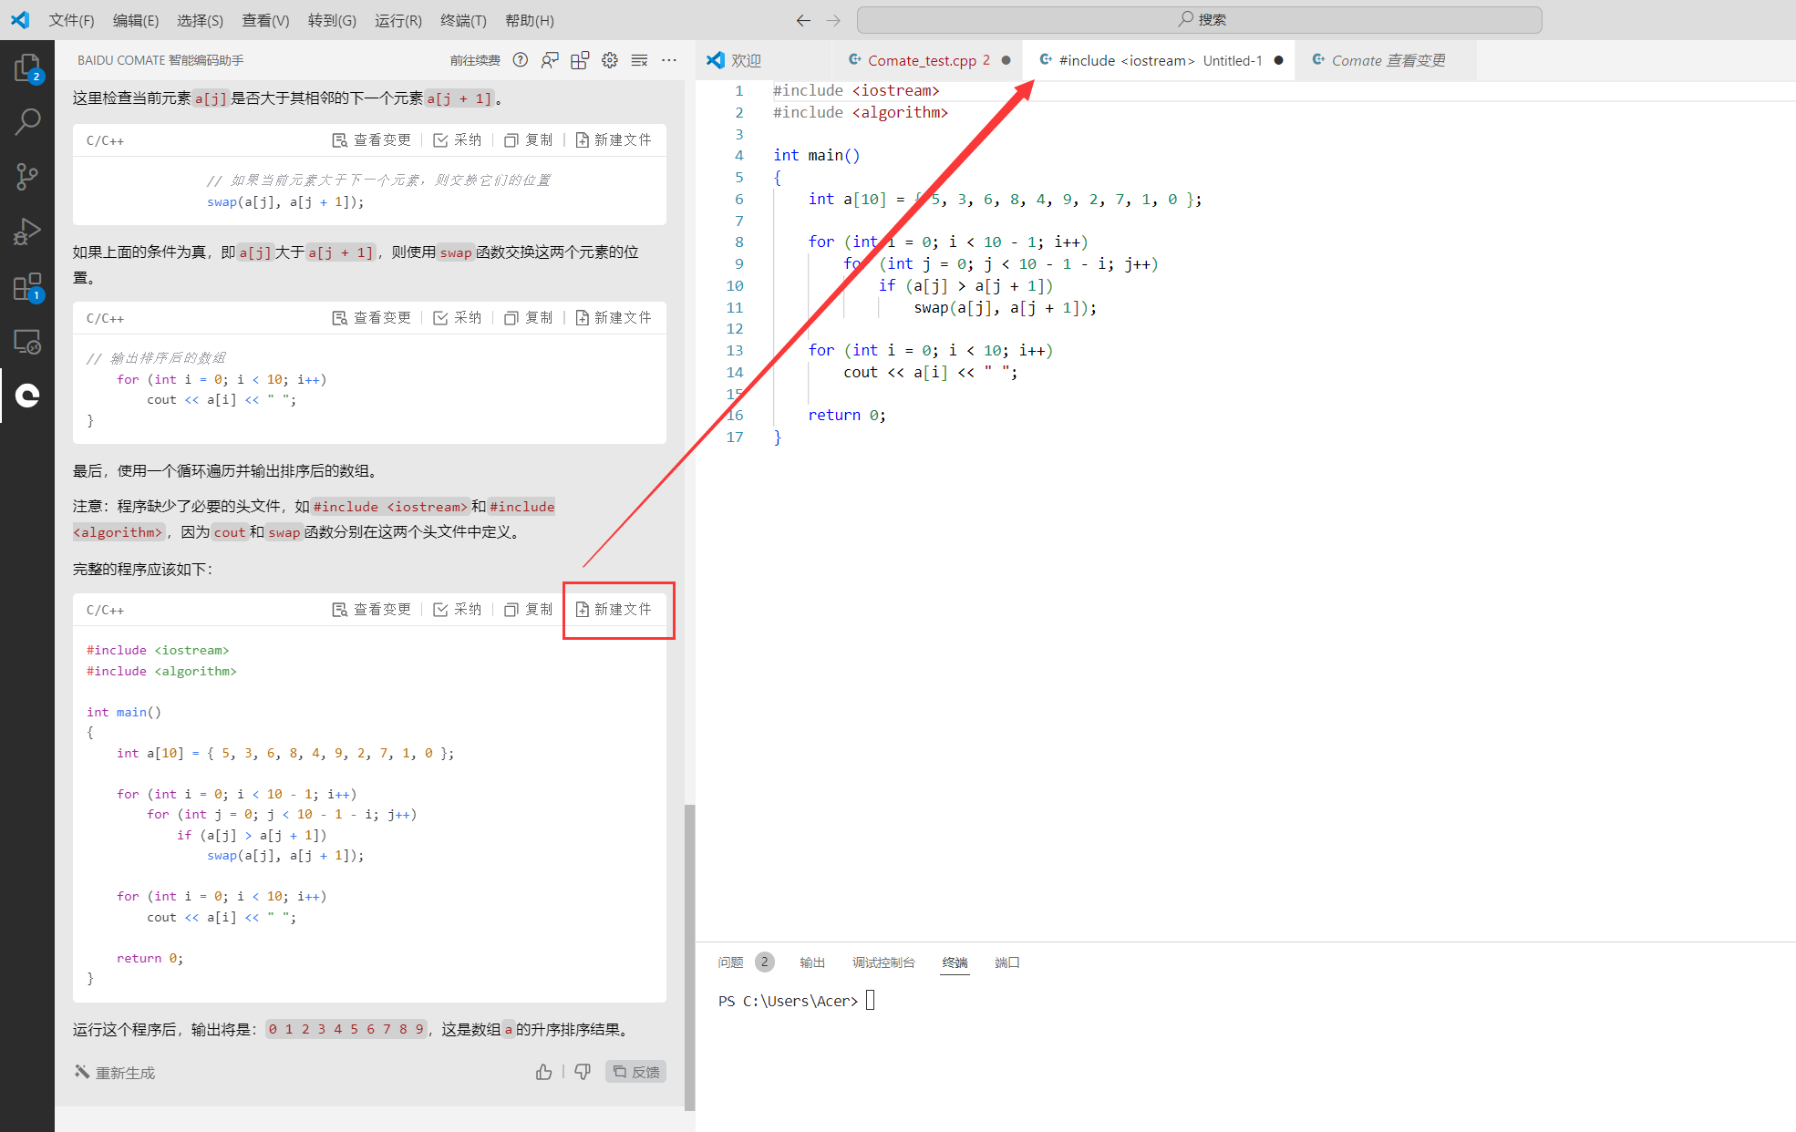Open the 转到(G) menu
Image resolution: width=1796 pixels, height=1132 pixels.
tap(332, 20)
